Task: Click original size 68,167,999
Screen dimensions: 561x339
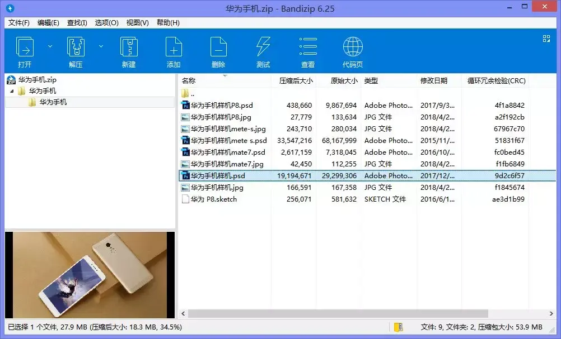Action: click(339, 141)
